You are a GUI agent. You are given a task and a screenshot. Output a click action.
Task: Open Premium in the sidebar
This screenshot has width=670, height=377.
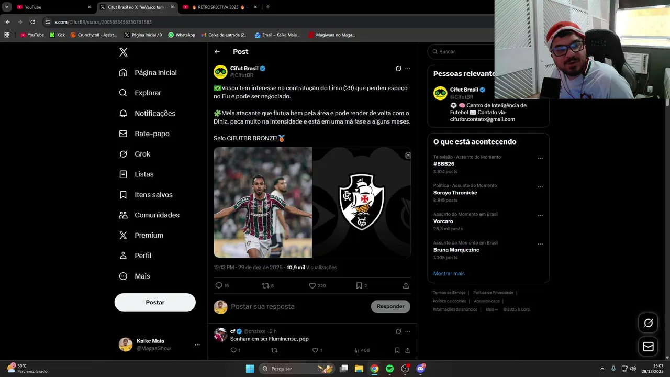(x=141, y=236)
